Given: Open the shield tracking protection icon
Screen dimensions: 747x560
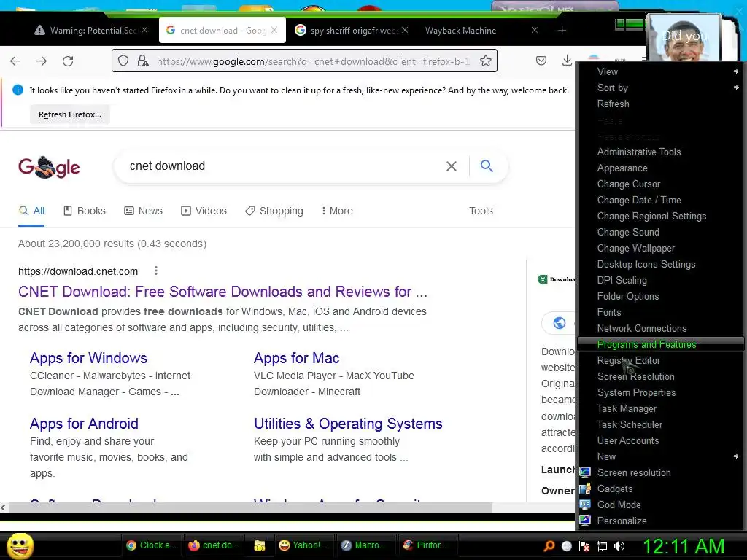Looking at the screenshot, I should click(123, 61).
